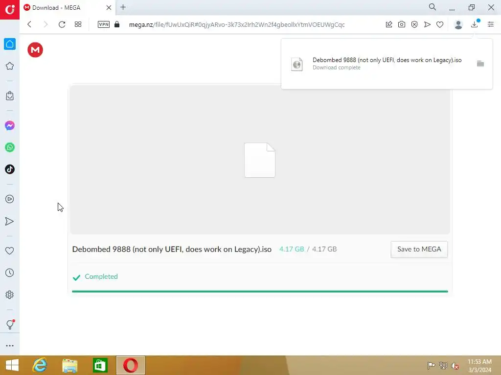Viewport: 501px width, 375px height.
Task: Open downloaded iso from the downloads popup
Action: click(x=387, y=60)
